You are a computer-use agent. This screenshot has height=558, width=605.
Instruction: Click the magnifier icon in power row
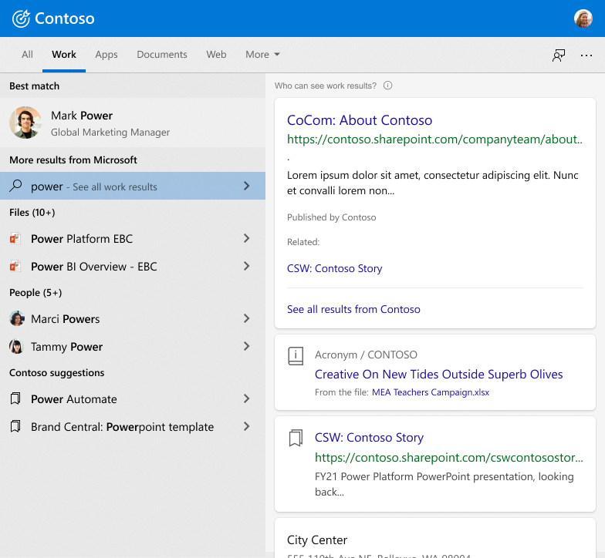[x=15, y=187]
